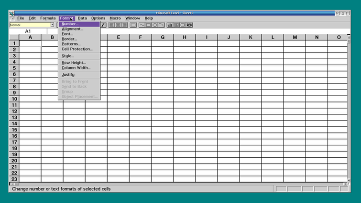Open the Normal style dropdown arrow
Viewport: 361px width, 203px height.
52,25
